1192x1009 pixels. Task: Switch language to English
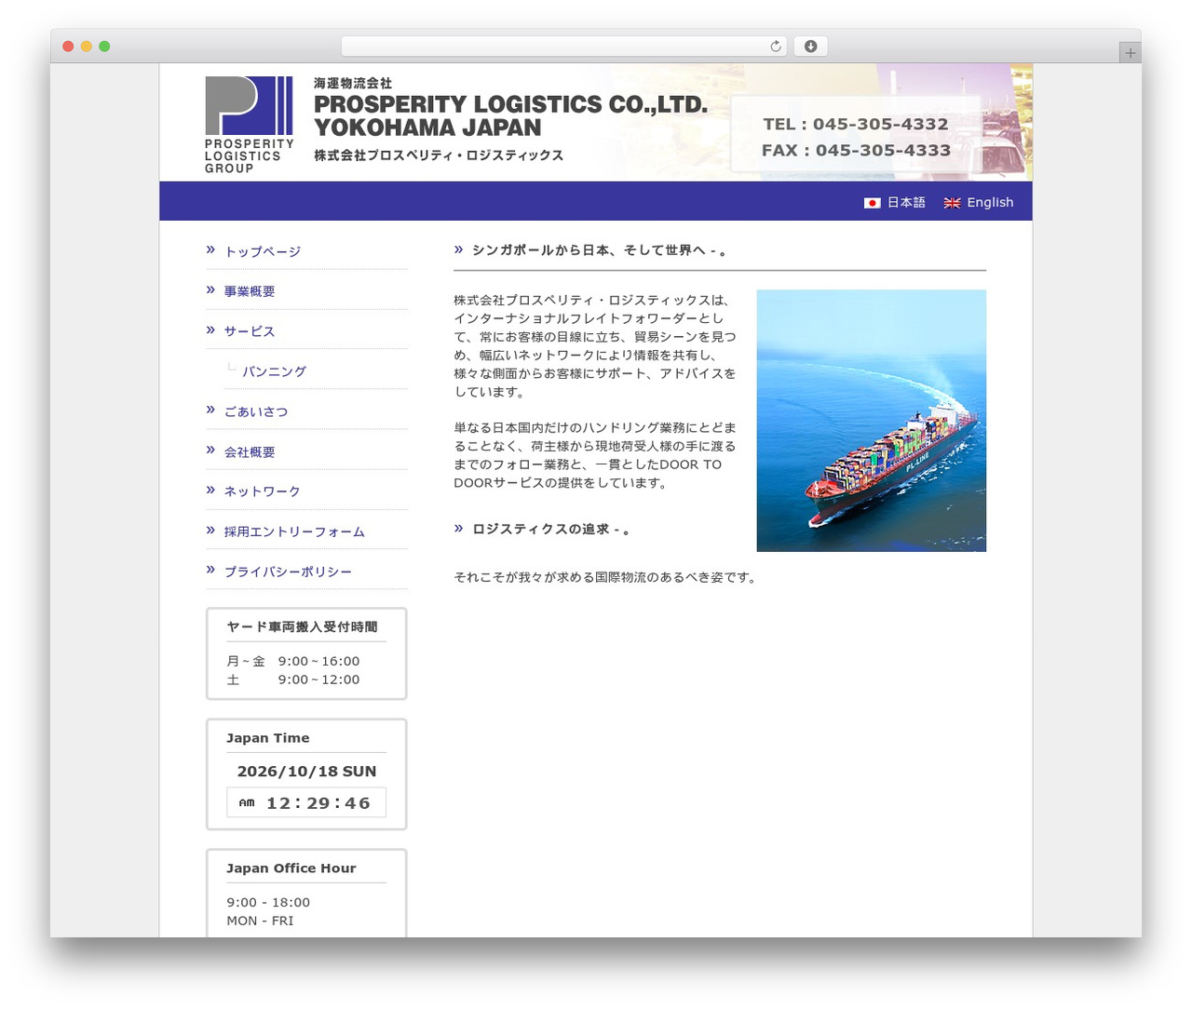point(990,202)
